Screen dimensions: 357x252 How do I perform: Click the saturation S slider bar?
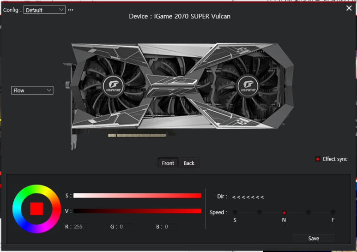(x=137, y=196)
